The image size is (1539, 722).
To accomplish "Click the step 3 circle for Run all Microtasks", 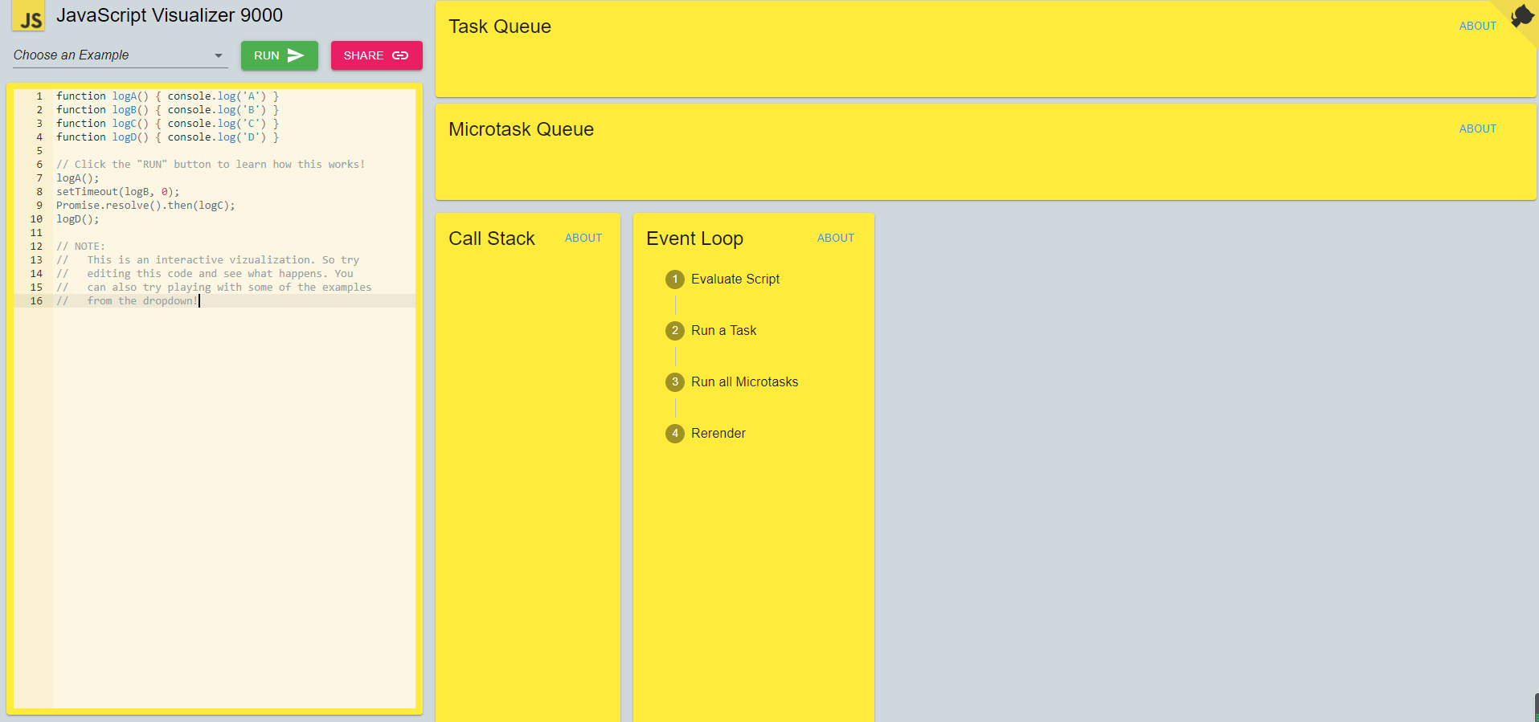I will click(675, 382).
